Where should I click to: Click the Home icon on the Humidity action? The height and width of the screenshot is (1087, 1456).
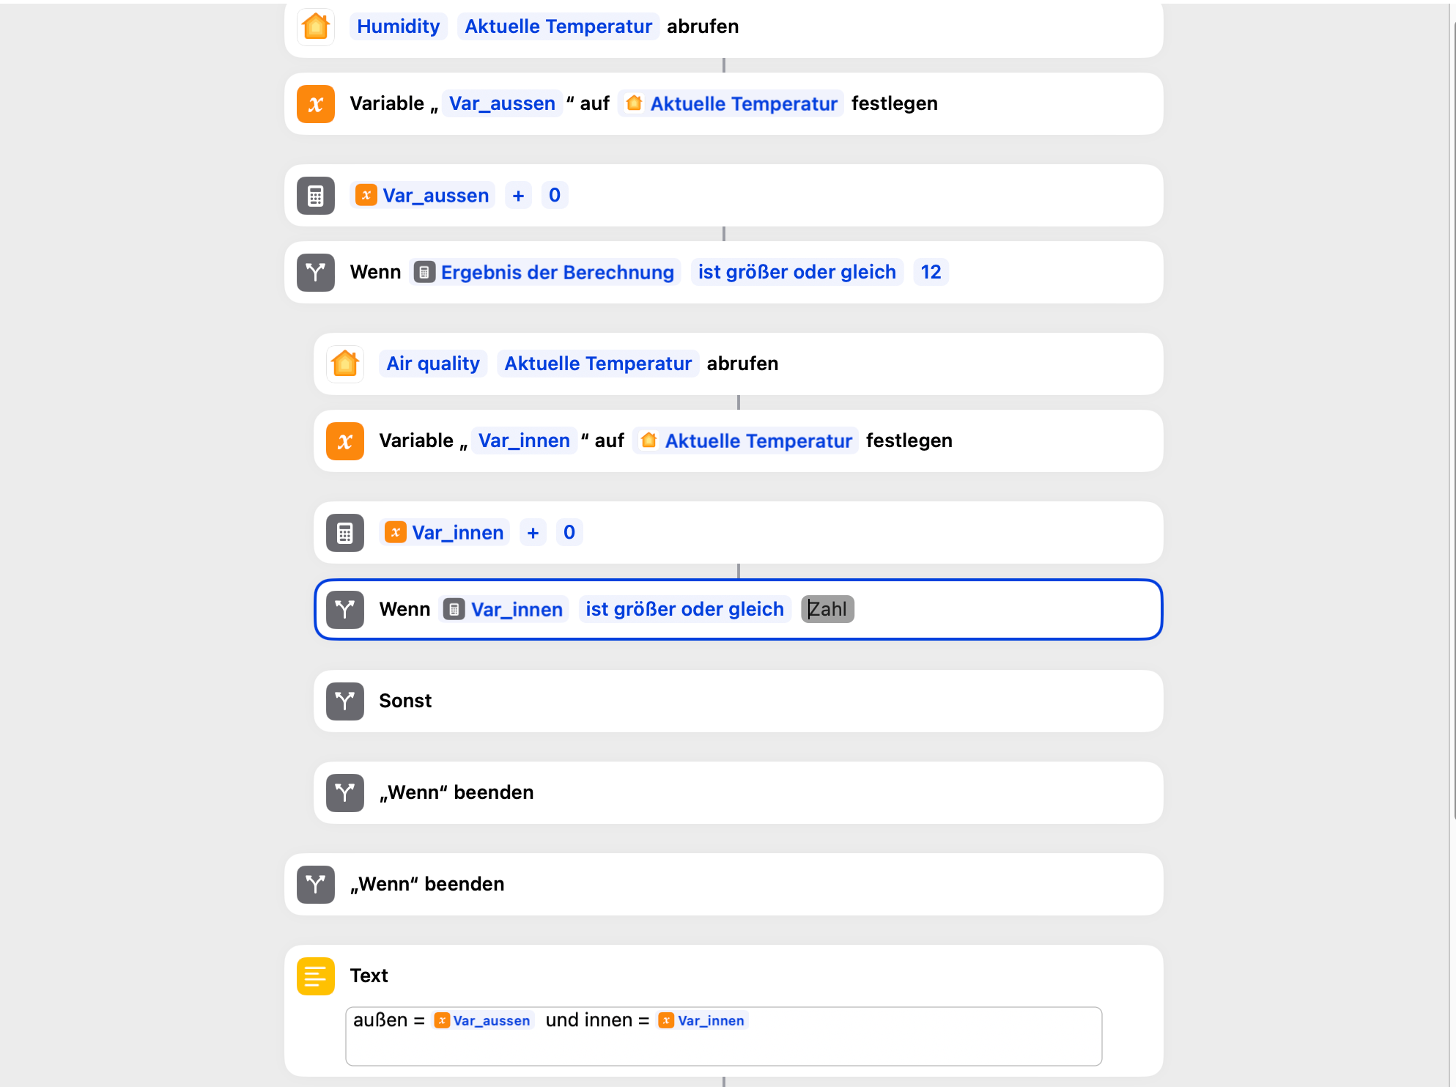pos(316,26)
